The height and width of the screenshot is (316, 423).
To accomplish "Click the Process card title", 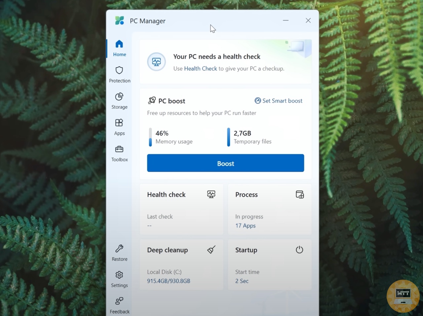I will [x=247, y=195].
